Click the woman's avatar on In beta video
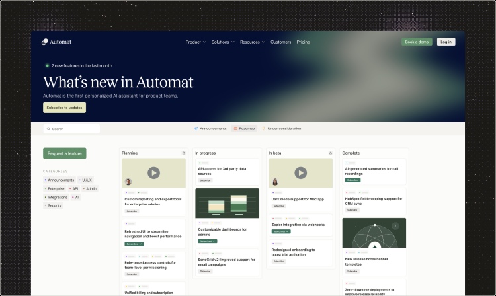Screen dimensions: 496x296 click(275, 182)
